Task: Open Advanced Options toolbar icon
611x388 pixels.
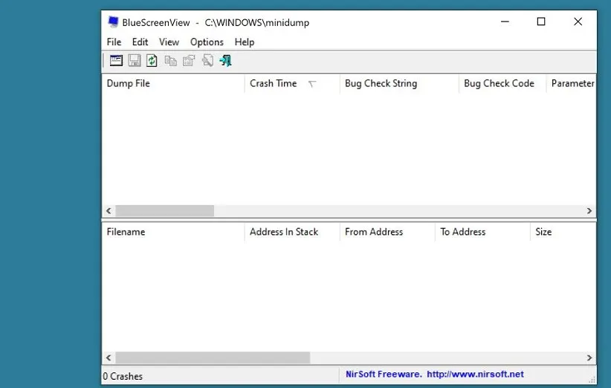Action: point(116,61)
